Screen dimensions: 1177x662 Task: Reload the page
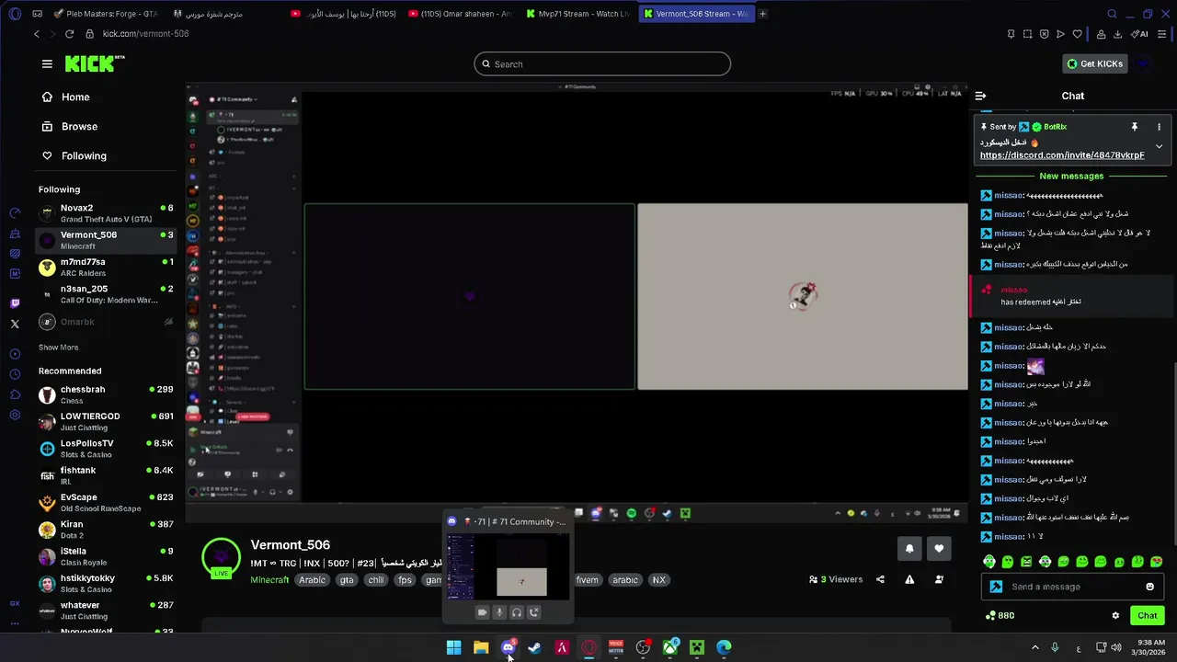click(x=69, y=34)
